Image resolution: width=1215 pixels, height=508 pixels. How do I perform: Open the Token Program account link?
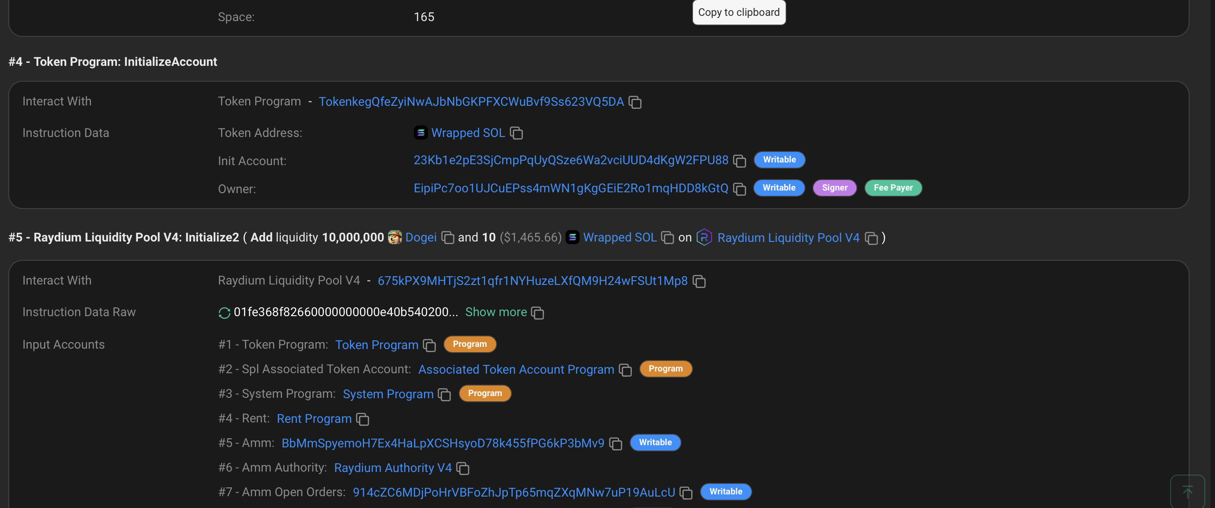pos(377,345)
